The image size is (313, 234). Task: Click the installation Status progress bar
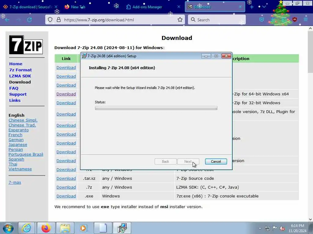coord(156,108)
